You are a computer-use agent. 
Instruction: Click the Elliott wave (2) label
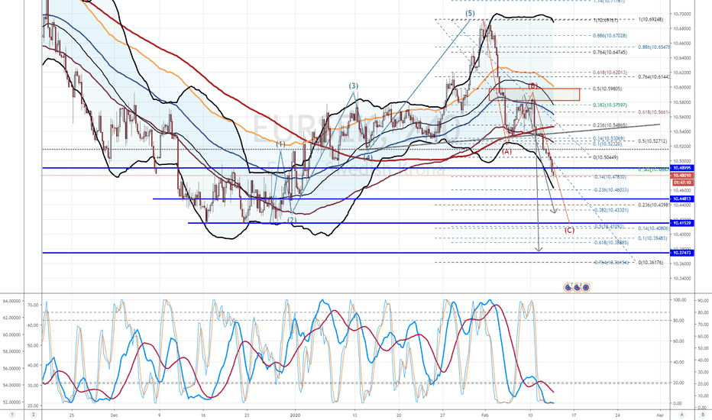click(x=292, y=220)
